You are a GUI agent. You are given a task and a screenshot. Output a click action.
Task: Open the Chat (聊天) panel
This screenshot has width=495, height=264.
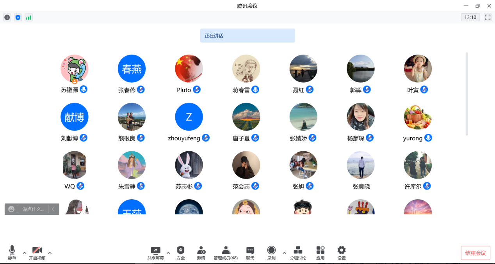coord(250,253)
